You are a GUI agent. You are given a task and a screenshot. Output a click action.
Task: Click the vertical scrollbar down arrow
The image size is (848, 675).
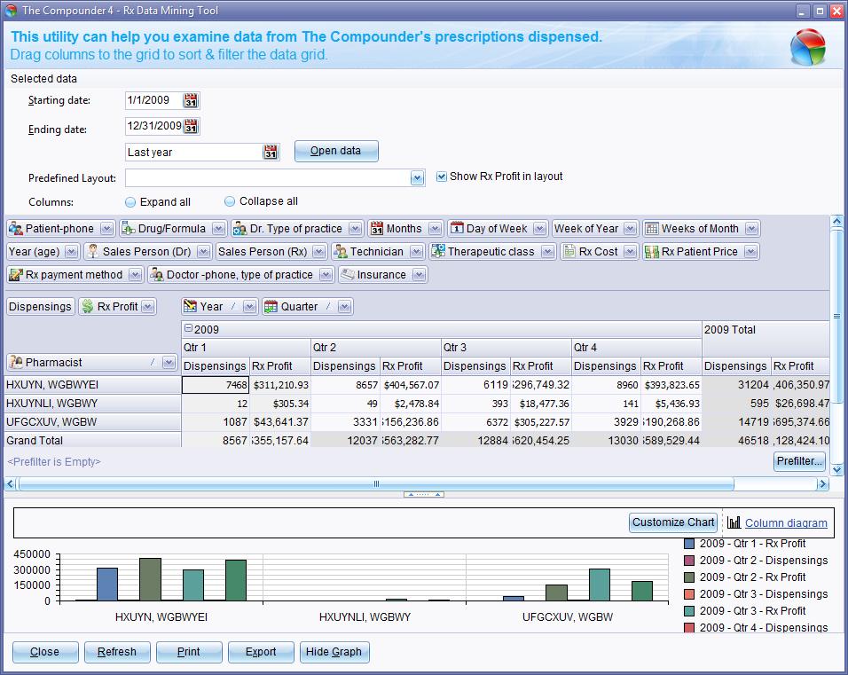(836, 469)
